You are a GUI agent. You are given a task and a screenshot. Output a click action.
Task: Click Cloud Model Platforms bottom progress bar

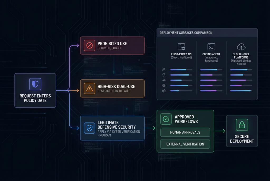pos(241,91)
